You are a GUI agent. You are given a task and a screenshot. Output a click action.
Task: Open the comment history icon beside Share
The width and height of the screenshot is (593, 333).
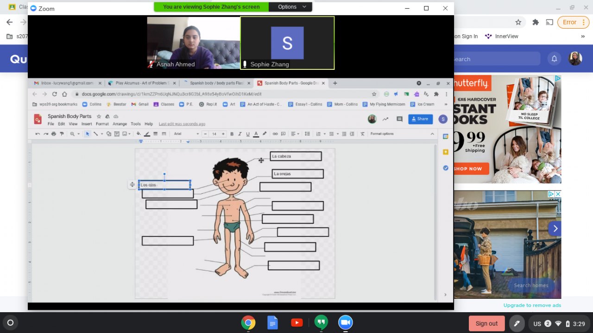click(x=399, y=119)
